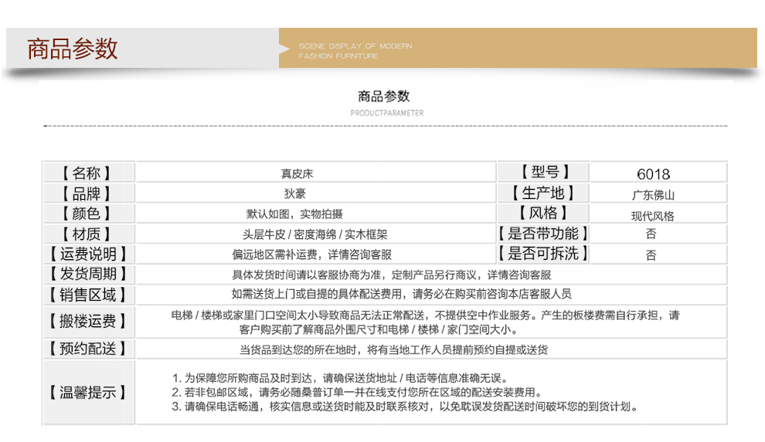Select the 【风格】 label cell
Image resolution: width=765 pixels, height=442 pixels.
pyautogui.click(x=543, y=213)
